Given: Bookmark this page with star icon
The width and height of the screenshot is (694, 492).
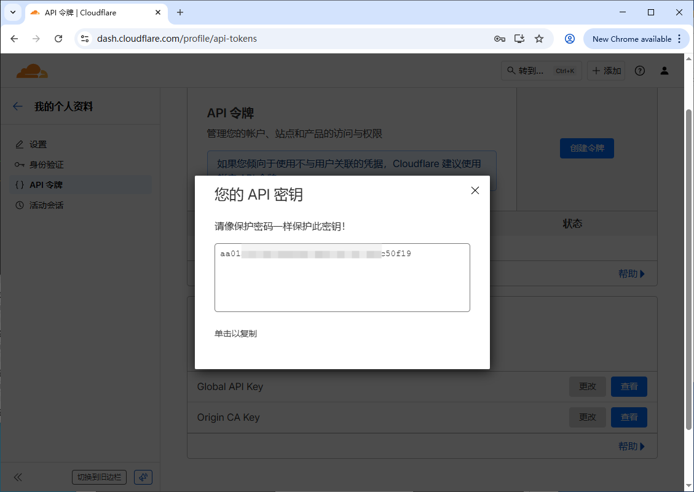Looking at the screenshot, I should pos(539,39).
